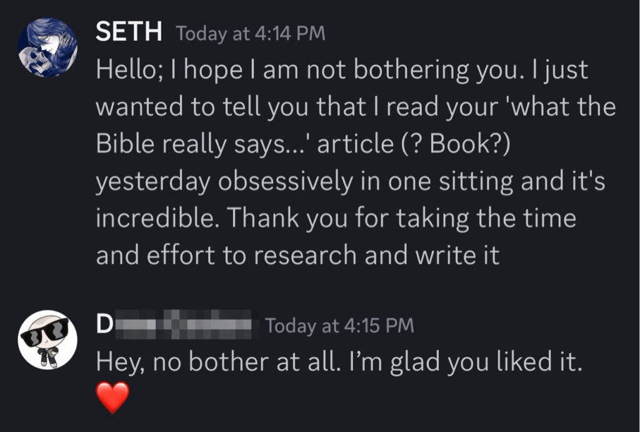640x432 pixels.
Task: Click the 'Today at 4:15 PM' timestamp
Action: [x=339, y=326]
